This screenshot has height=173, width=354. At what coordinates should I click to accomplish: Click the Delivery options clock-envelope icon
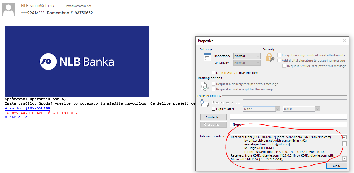pyautogui.click(x=205, y=103)
